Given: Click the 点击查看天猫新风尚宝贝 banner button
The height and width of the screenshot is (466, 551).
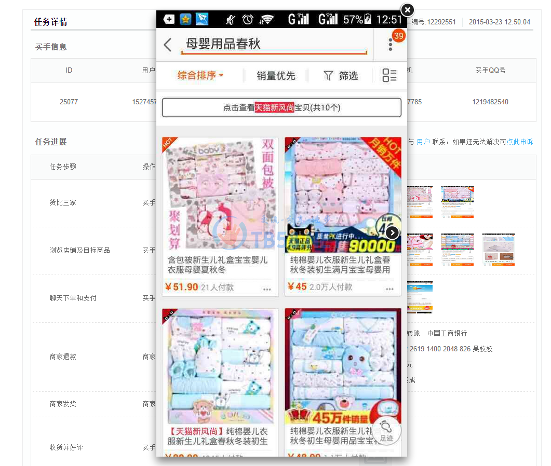Looking at the screenshot, I should pyautogui.click(x=281, y=108).
